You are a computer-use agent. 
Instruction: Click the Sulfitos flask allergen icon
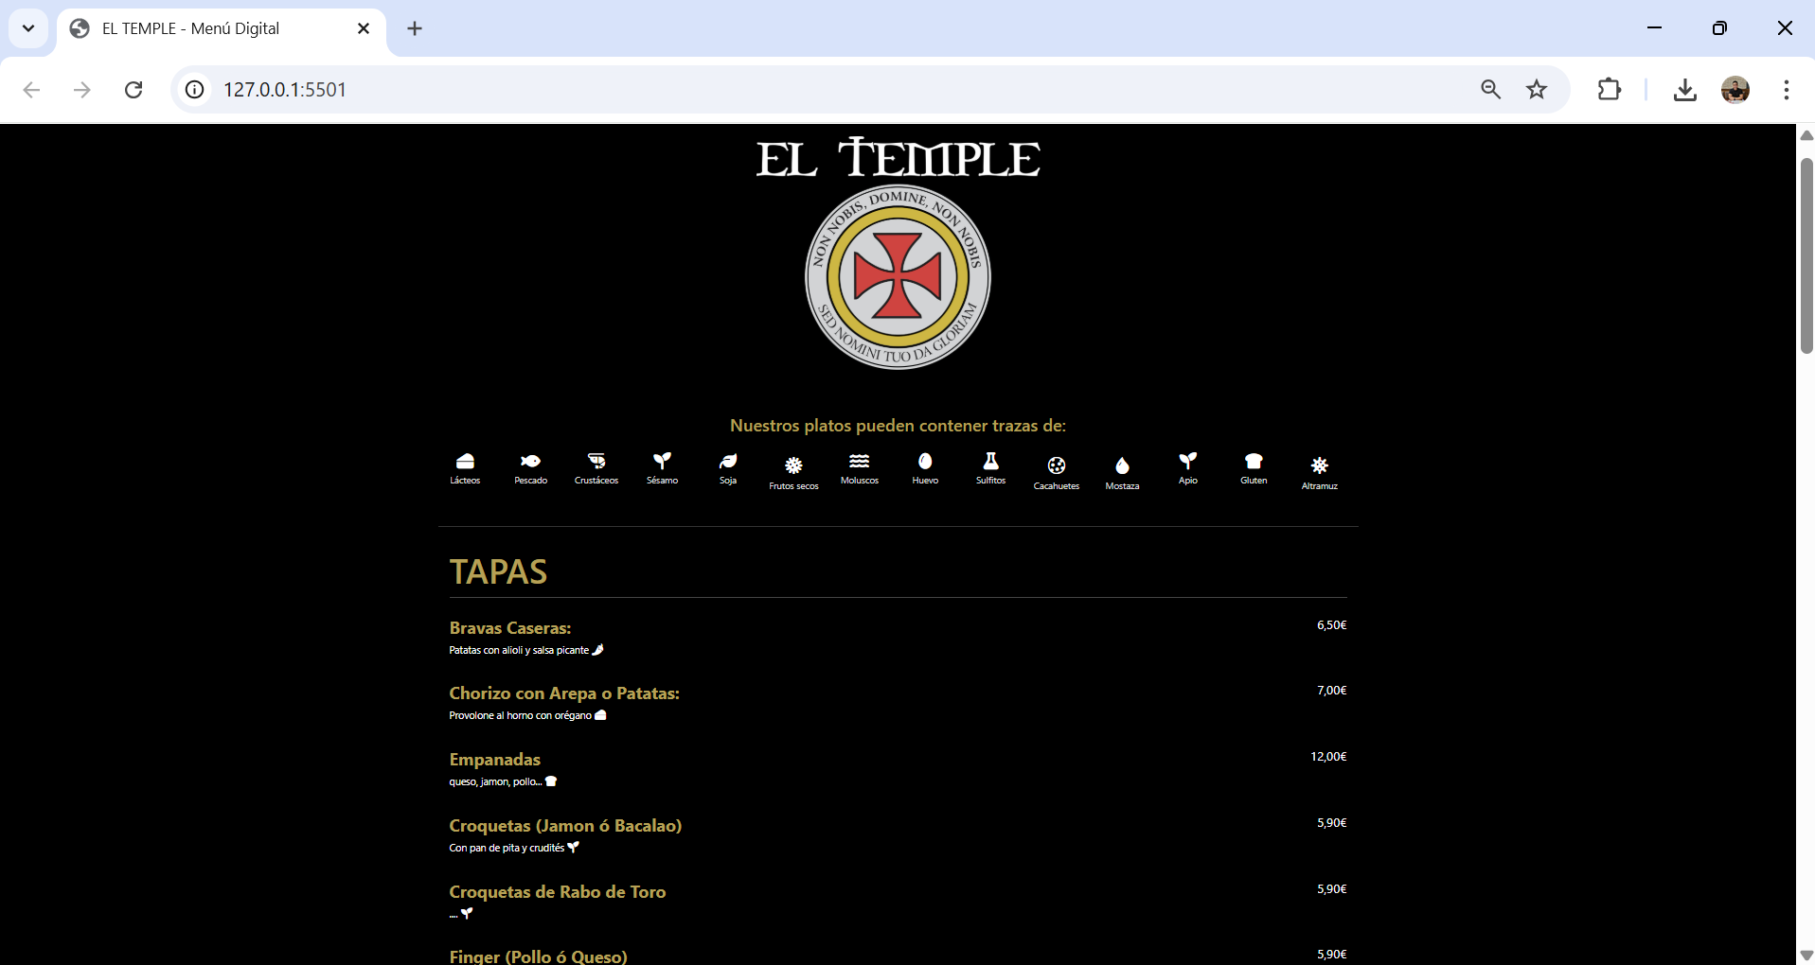tap(990, 461)
